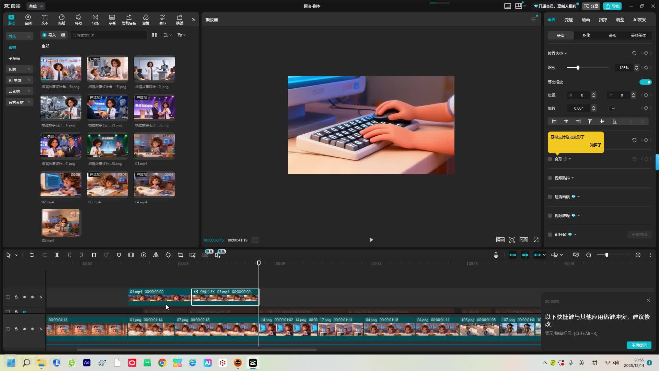Click the delete clip trash icon

(94, 255)
